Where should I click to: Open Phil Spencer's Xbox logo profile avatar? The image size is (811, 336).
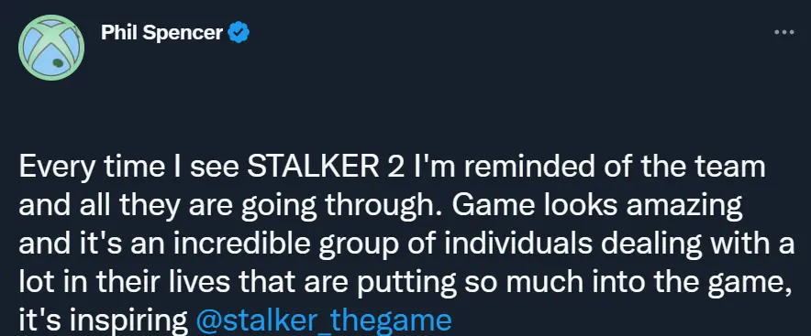[51, 48]
